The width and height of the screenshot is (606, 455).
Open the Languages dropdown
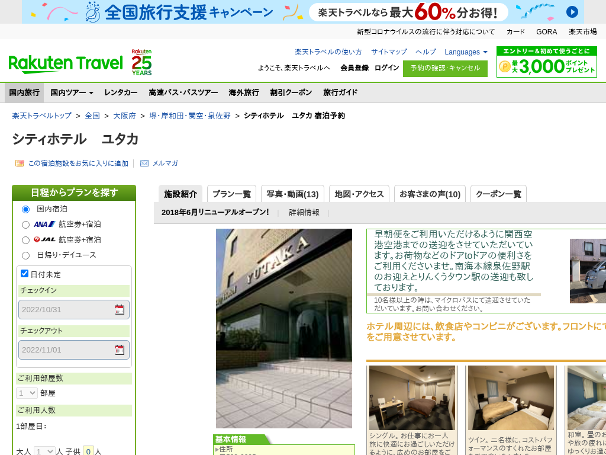coord(466,52)
